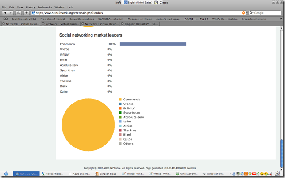Add bookmark with the plus button
Viewport: 285px width, 178px height.
27,13
